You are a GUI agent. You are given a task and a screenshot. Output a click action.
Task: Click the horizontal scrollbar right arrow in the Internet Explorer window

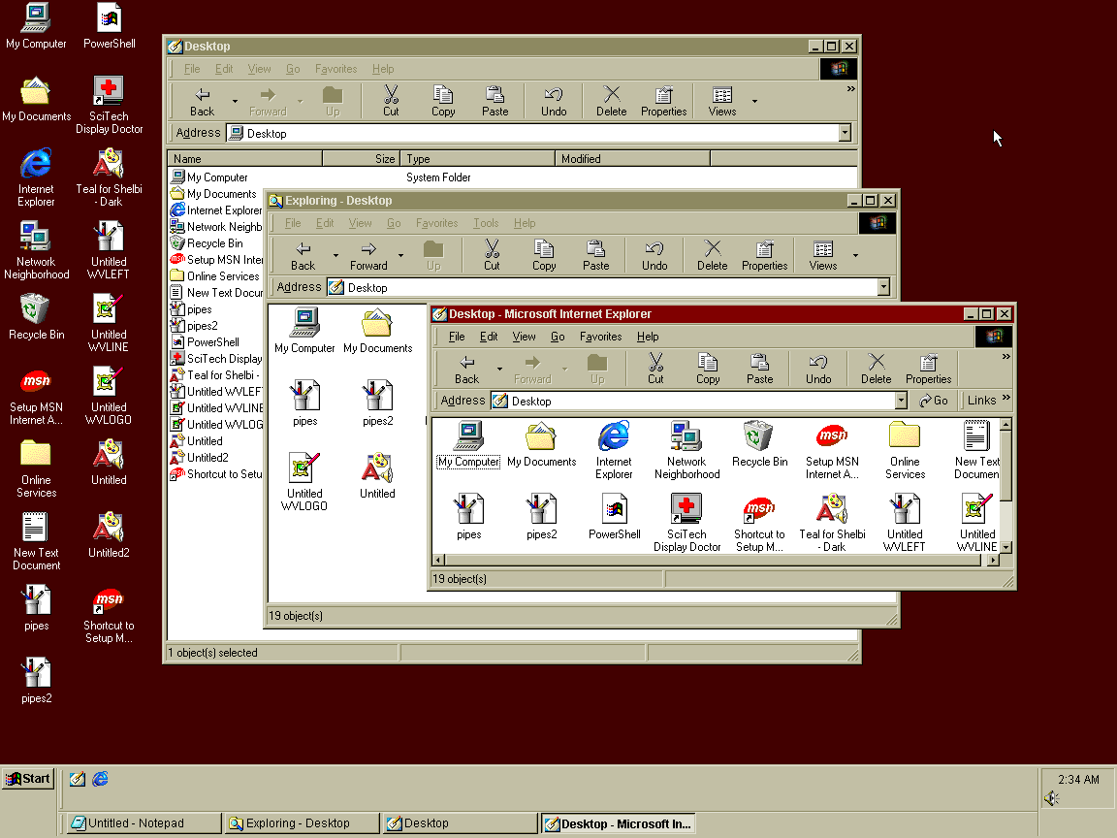pyautogui.click(x=993, y=560)
